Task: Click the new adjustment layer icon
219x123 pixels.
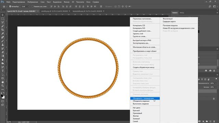Action: [x=203, y=122]
